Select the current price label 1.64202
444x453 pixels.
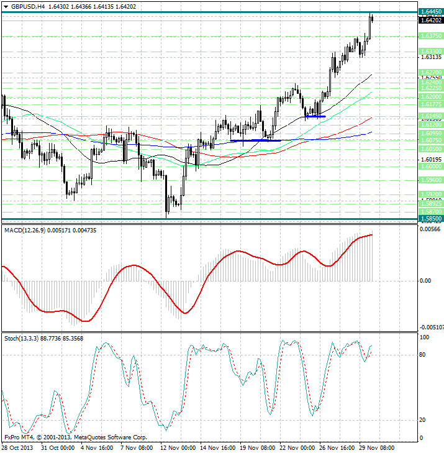click(x=431, y=20)
